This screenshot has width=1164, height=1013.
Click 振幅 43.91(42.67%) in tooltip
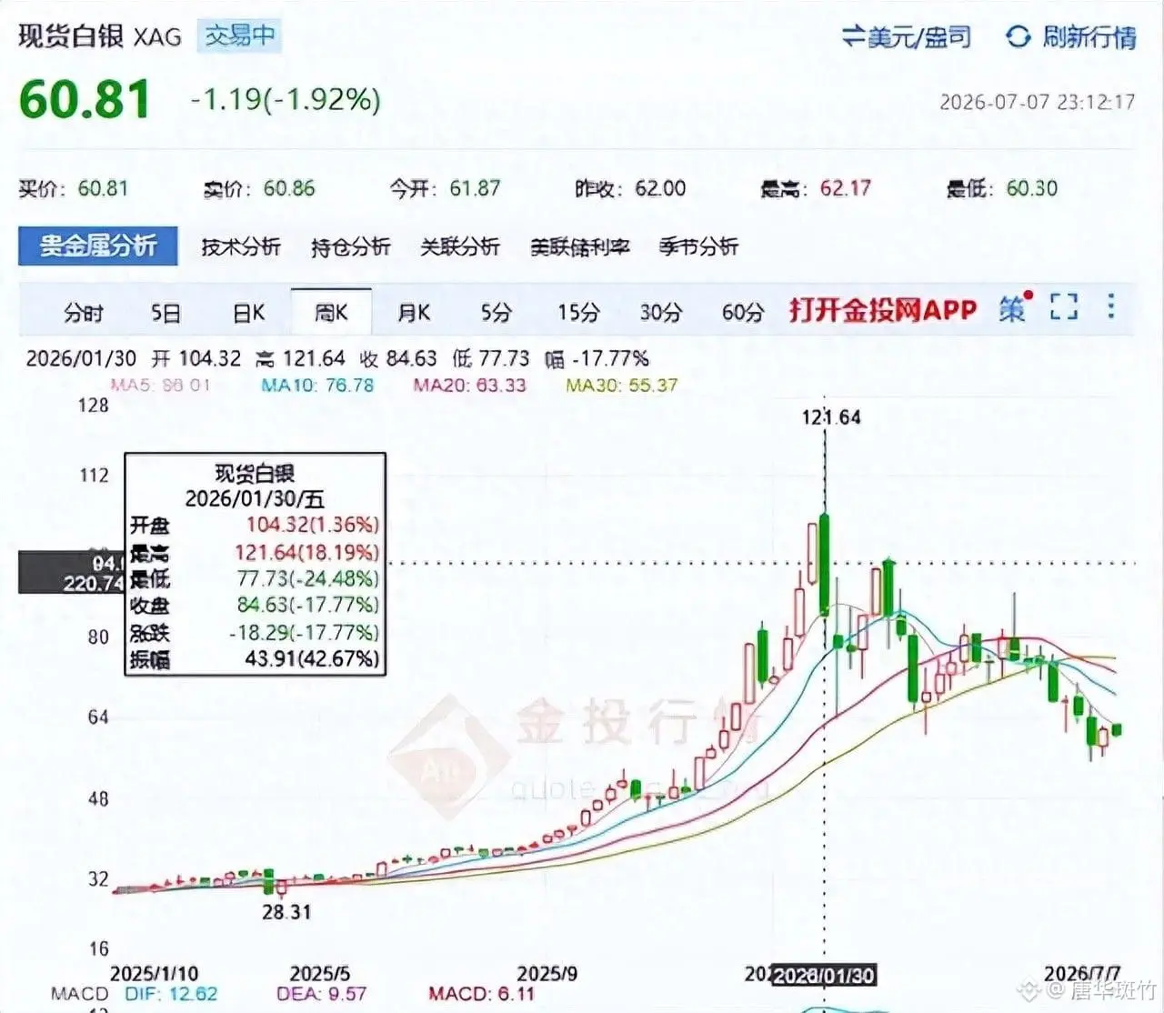pyautogui.click(x=255, y=658)
